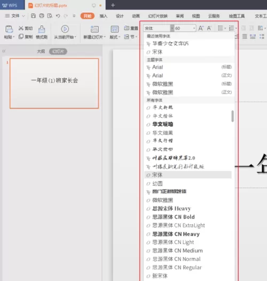Switch to the Outline (大纲) view toggle
The image size is (267, 281).
click(x=41, y=51)
